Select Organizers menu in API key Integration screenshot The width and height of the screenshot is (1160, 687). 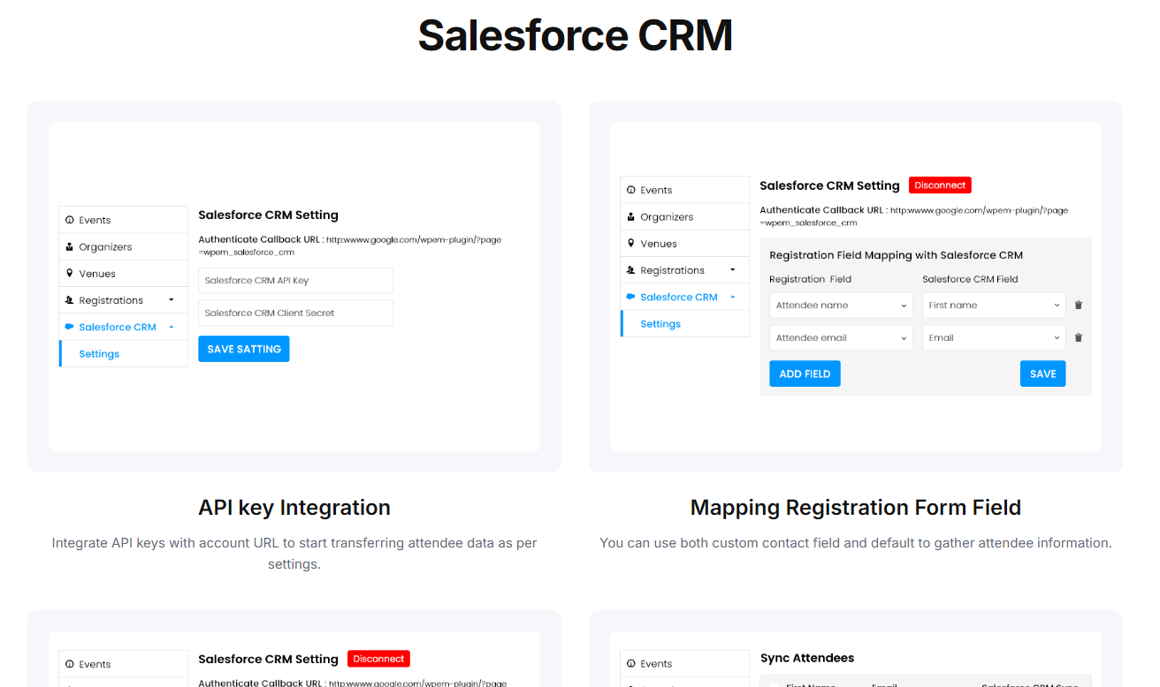point(124,246)
